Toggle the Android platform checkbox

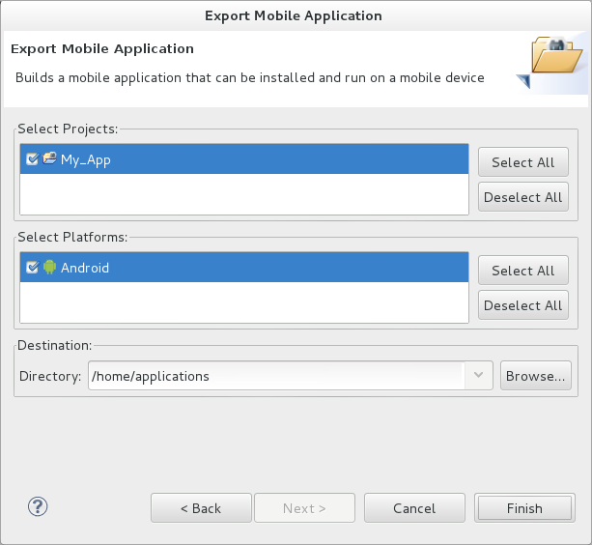click(x=32, y=268)
